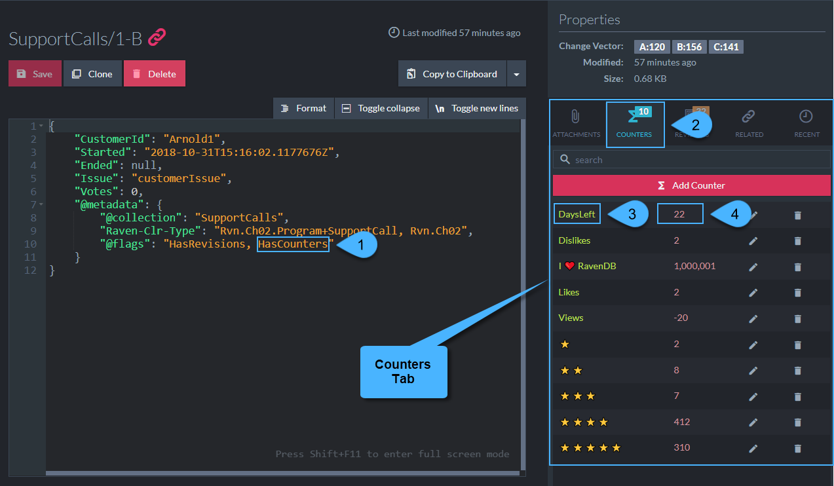
Task: Click the A:120 change vector badge
Action: pos(652,47)
